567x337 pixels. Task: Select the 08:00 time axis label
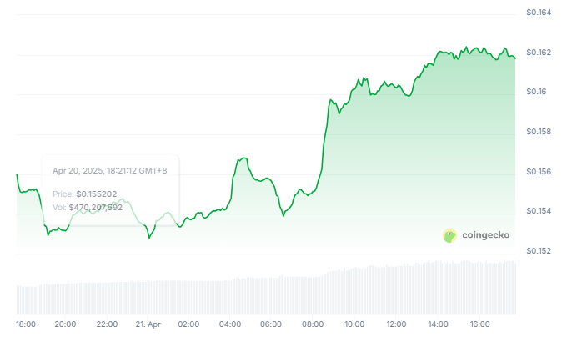click(314, 324)
